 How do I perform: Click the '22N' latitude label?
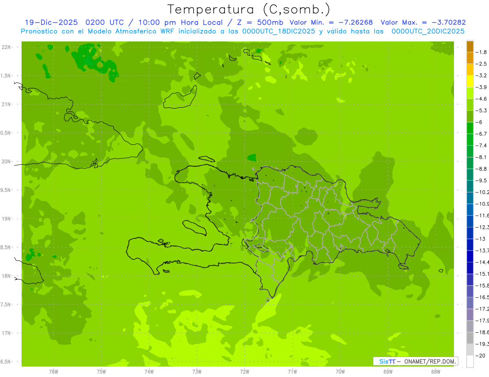[7, 47]
